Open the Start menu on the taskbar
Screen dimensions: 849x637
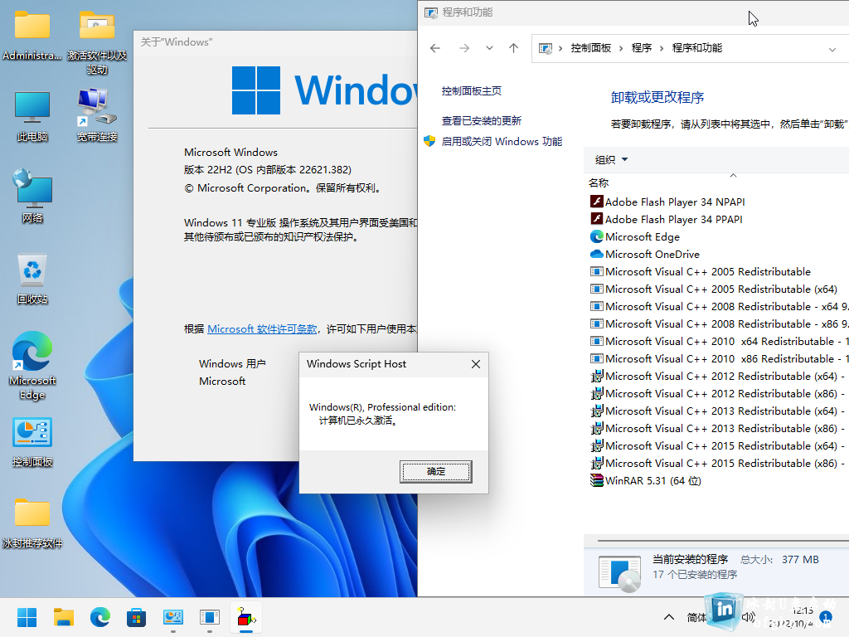tap(27, 617)
